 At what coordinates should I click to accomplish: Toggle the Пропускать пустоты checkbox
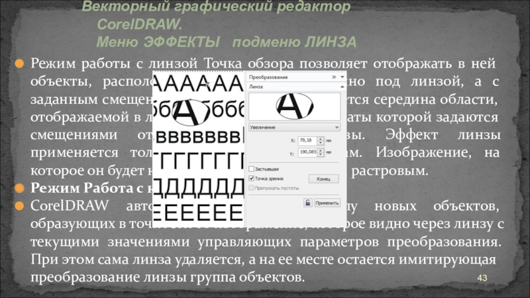[251, 188]
